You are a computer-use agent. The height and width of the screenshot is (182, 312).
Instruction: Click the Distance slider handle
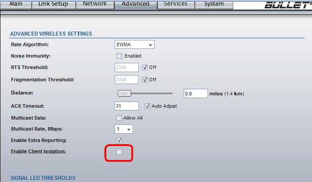[x=124, y=93]
